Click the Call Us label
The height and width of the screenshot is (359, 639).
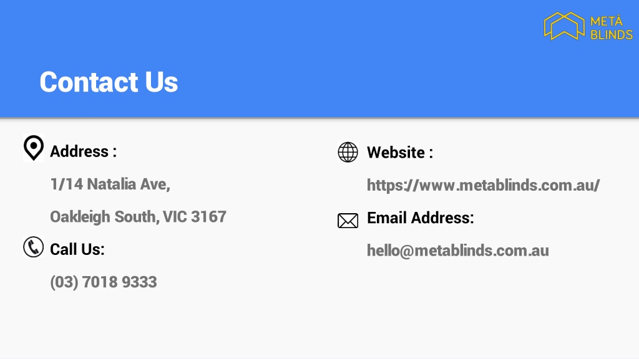(77, 249)
